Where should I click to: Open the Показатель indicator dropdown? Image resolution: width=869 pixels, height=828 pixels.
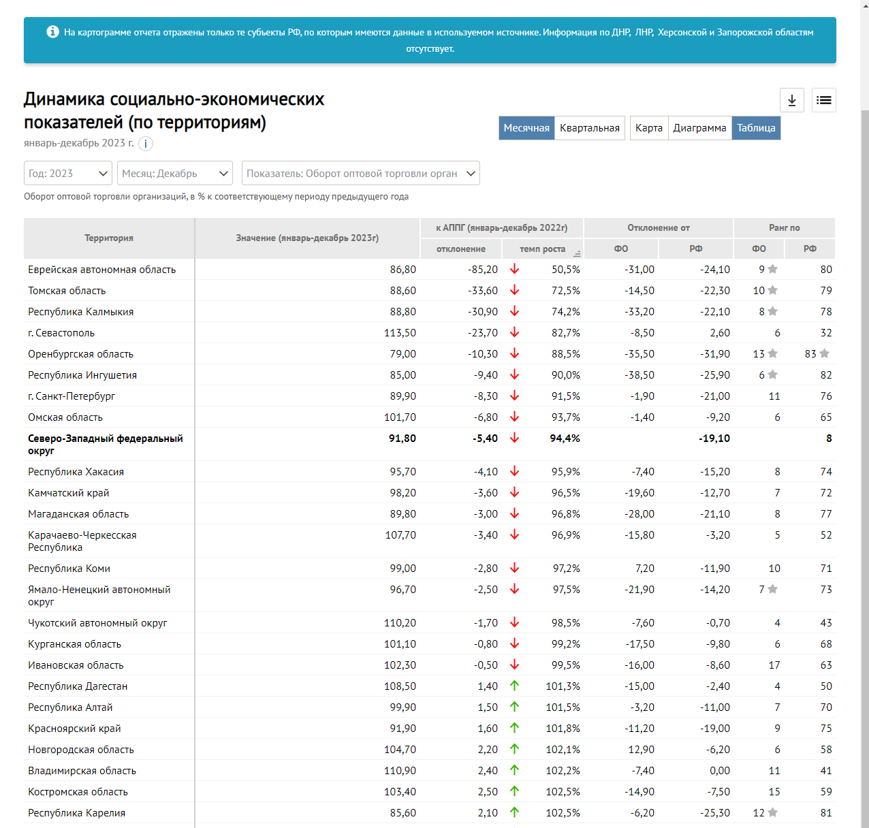point(360,174)
